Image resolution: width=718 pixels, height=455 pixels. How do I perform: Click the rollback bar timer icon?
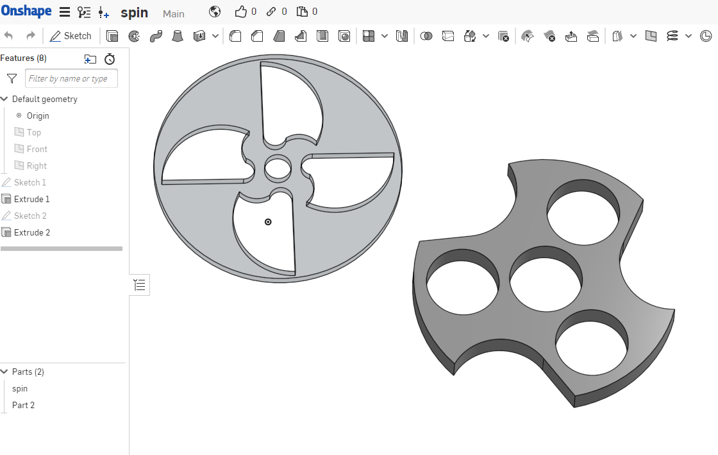[x=110, y=59]
